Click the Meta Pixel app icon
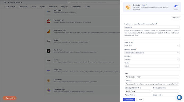Image resolution: width=184 pixels, height=102 pixels. [x=49, y=11]
